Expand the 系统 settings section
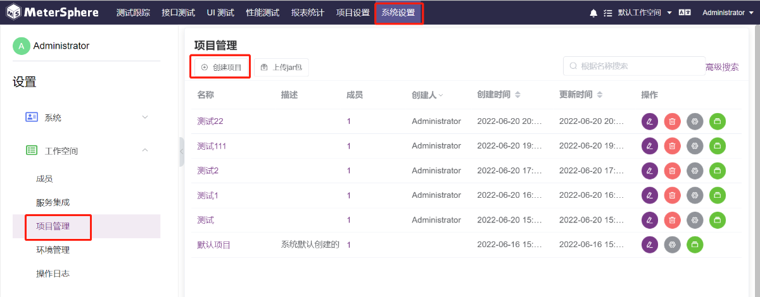This screenshot has width=760, height=297. pyautogui.click(x=86, y=117)
